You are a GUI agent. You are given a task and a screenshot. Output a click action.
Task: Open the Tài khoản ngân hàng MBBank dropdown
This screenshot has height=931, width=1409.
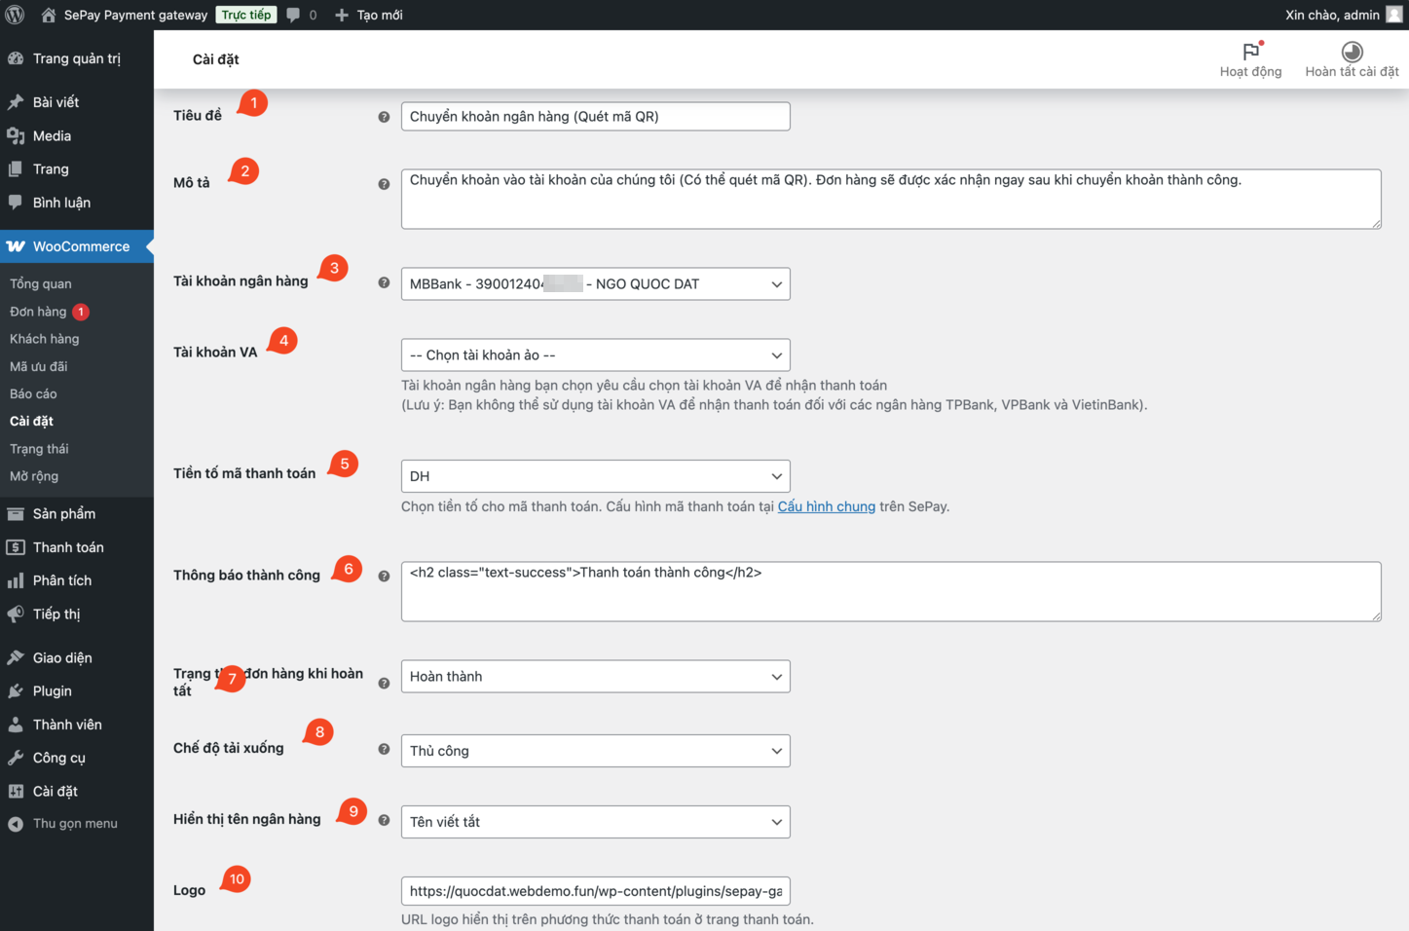595,284
